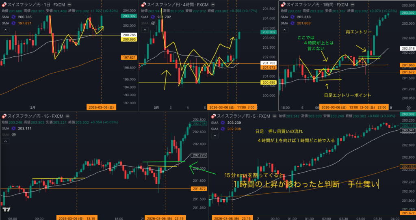This screenshot has height=220, width=416.
Task: Open the 1-hour chart time axis settings gear
Action: point(408,108)
